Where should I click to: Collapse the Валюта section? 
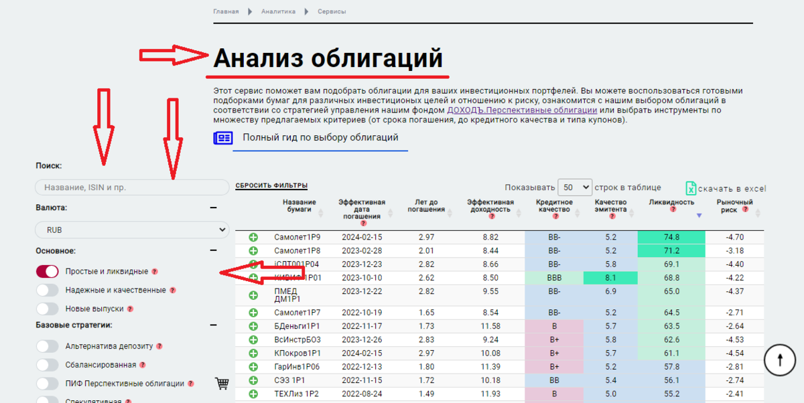tap(213, 208)
